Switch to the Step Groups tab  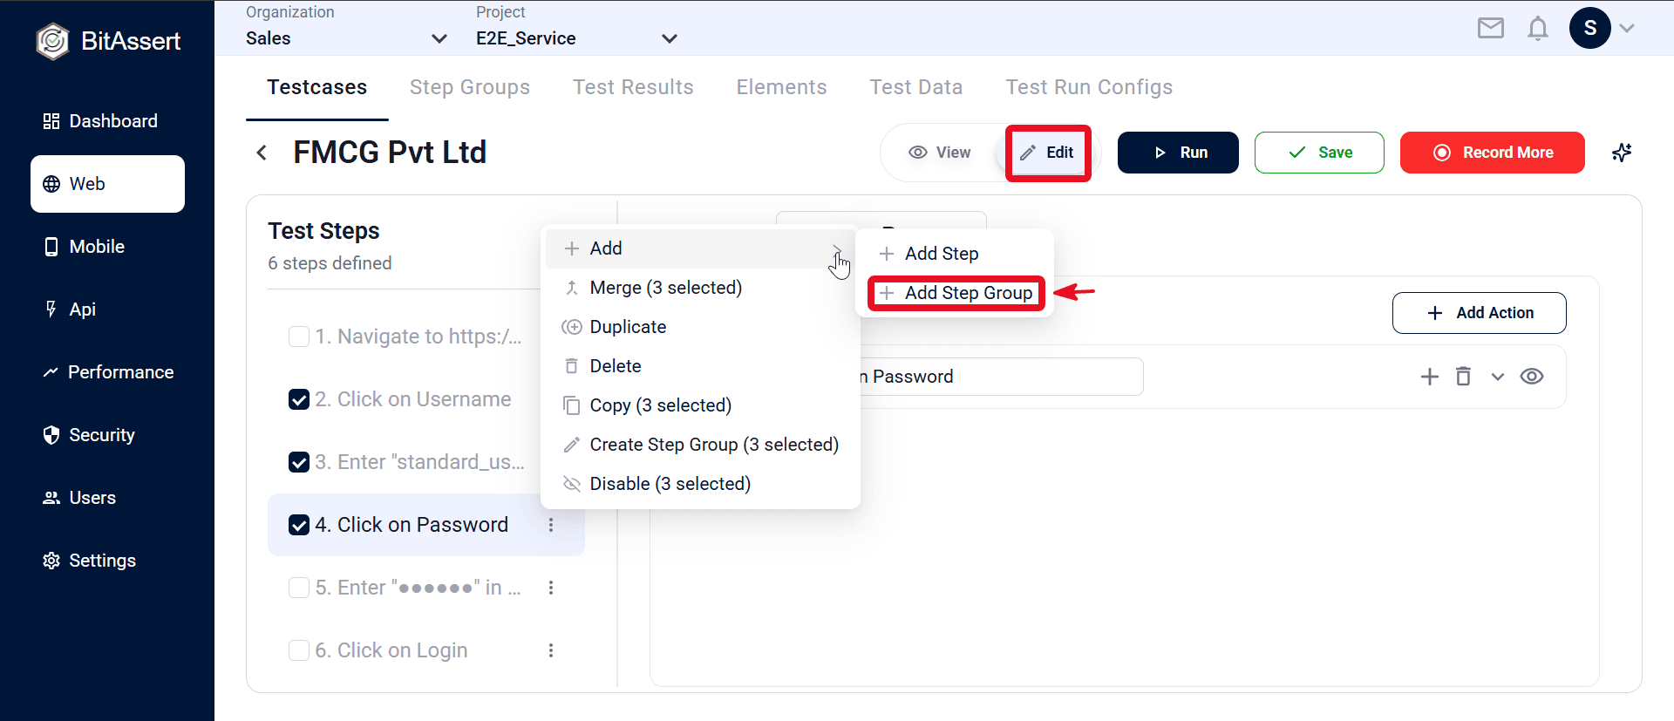[x=470, y=87]
